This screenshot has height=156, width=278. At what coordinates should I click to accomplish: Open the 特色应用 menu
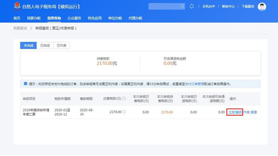[x=95, y=18]
